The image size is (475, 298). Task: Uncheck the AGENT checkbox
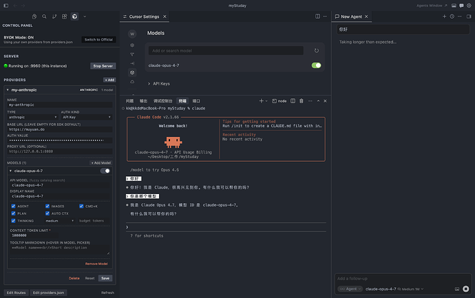tap(13, 206)
